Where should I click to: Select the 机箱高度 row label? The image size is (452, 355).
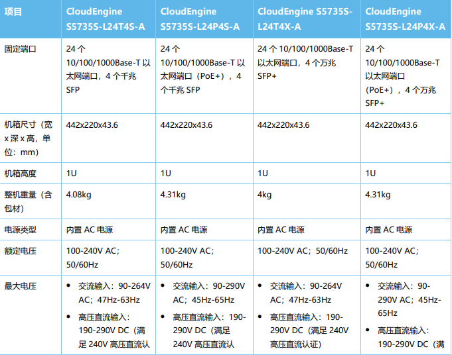(21, 174)
